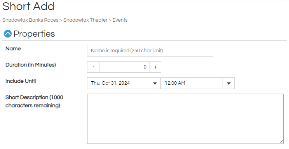Collapse the Properties section chevron icon
The image size is (289, 149).
click(8, 34)
